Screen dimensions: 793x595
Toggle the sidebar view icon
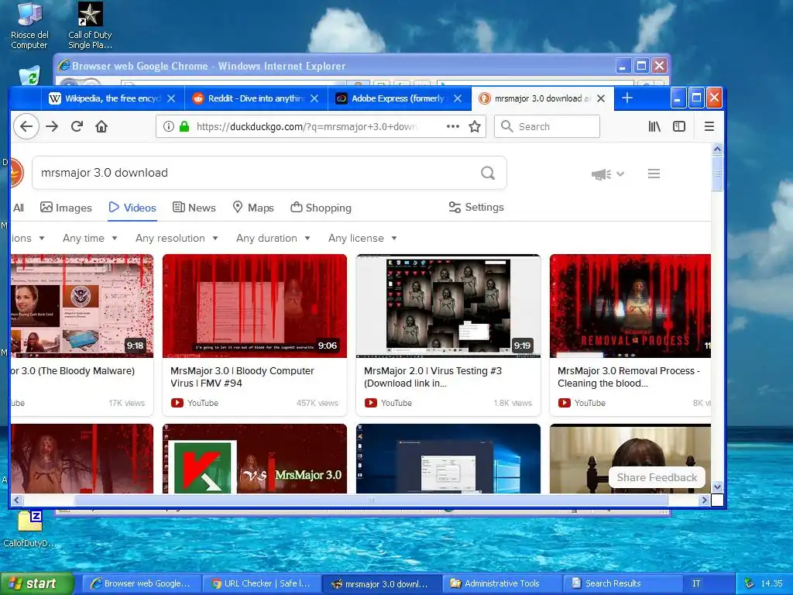tap(679, 126)
